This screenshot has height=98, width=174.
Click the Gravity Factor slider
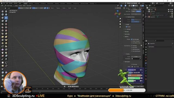pyautogui.click(x=136, y=57)
